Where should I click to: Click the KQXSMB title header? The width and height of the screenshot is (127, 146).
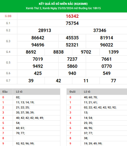pos(63,4)
